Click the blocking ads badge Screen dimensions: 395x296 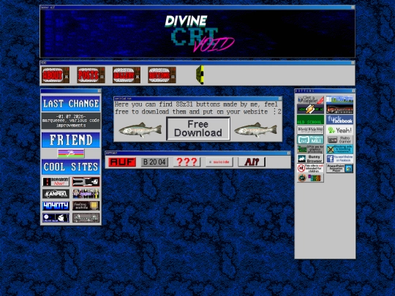pyautogui.click(x=339, y=149)
